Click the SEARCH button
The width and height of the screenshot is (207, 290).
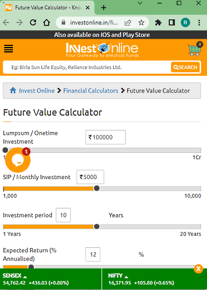click(x=185, y=67)
